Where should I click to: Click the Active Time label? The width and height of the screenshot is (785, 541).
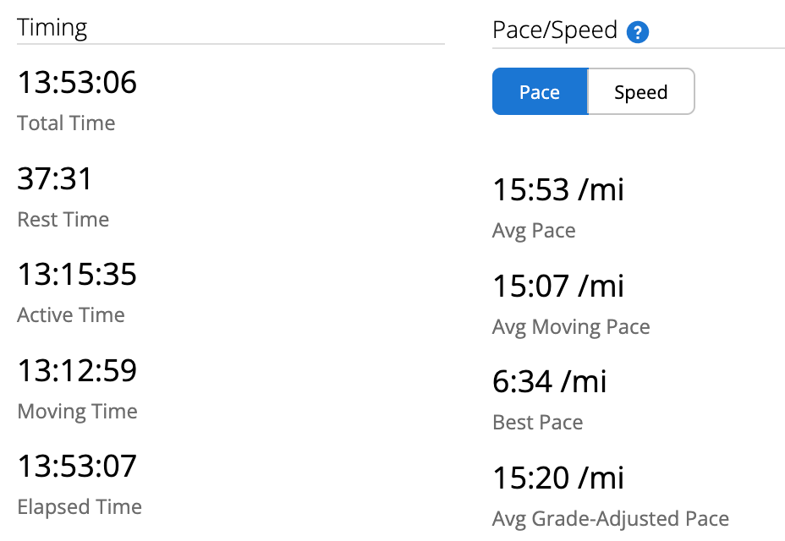click(71, 315)
